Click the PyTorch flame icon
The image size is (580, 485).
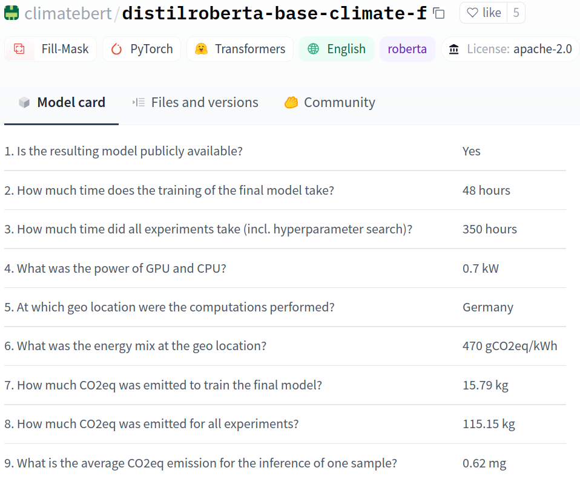tap(116, 49)
